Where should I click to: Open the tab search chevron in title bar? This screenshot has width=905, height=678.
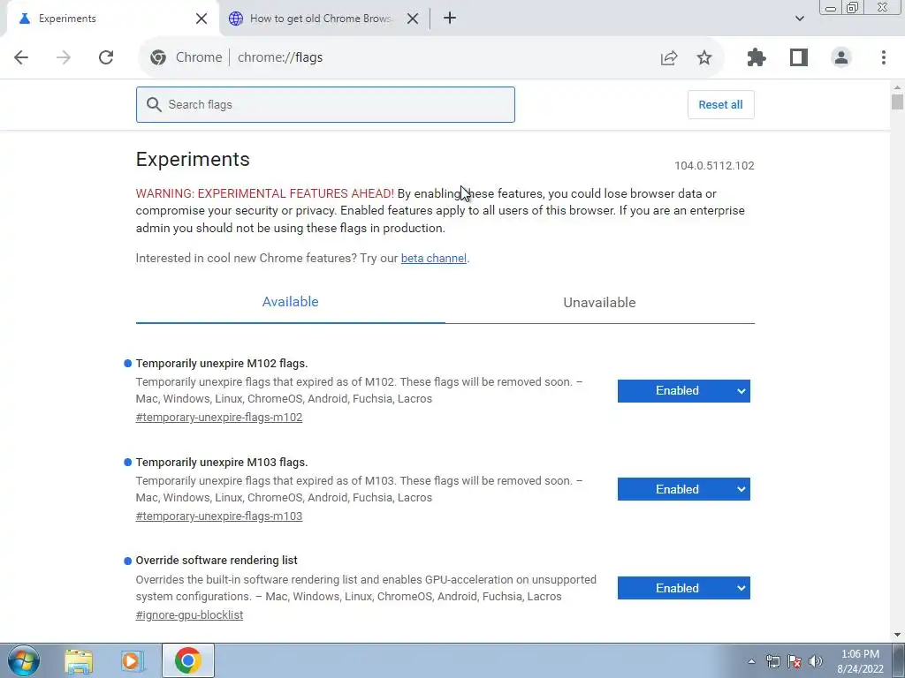pyautogui.click(x=799, y=19)
